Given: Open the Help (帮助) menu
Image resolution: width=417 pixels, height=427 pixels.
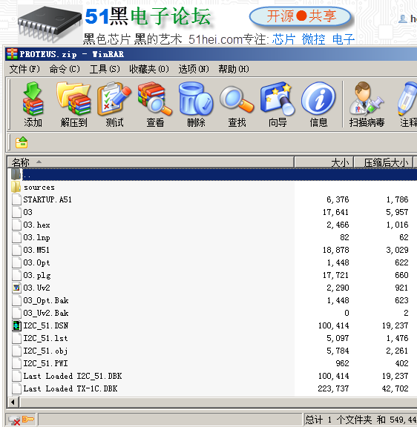Looking at the screenshot, I should tap(234, 69).
